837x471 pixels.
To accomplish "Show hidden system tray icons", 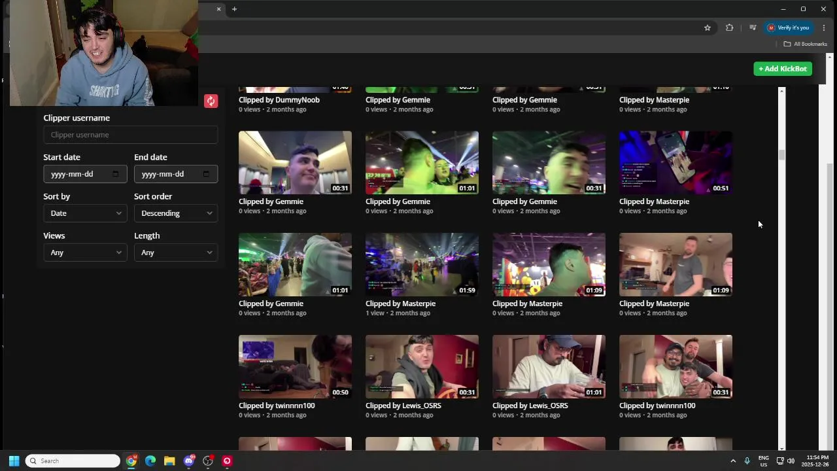I will click(733, 461).
